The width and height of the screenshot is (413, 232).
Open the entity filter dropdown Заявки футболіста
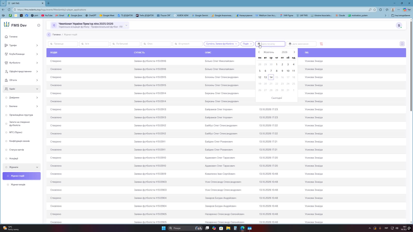click(221, 44)
